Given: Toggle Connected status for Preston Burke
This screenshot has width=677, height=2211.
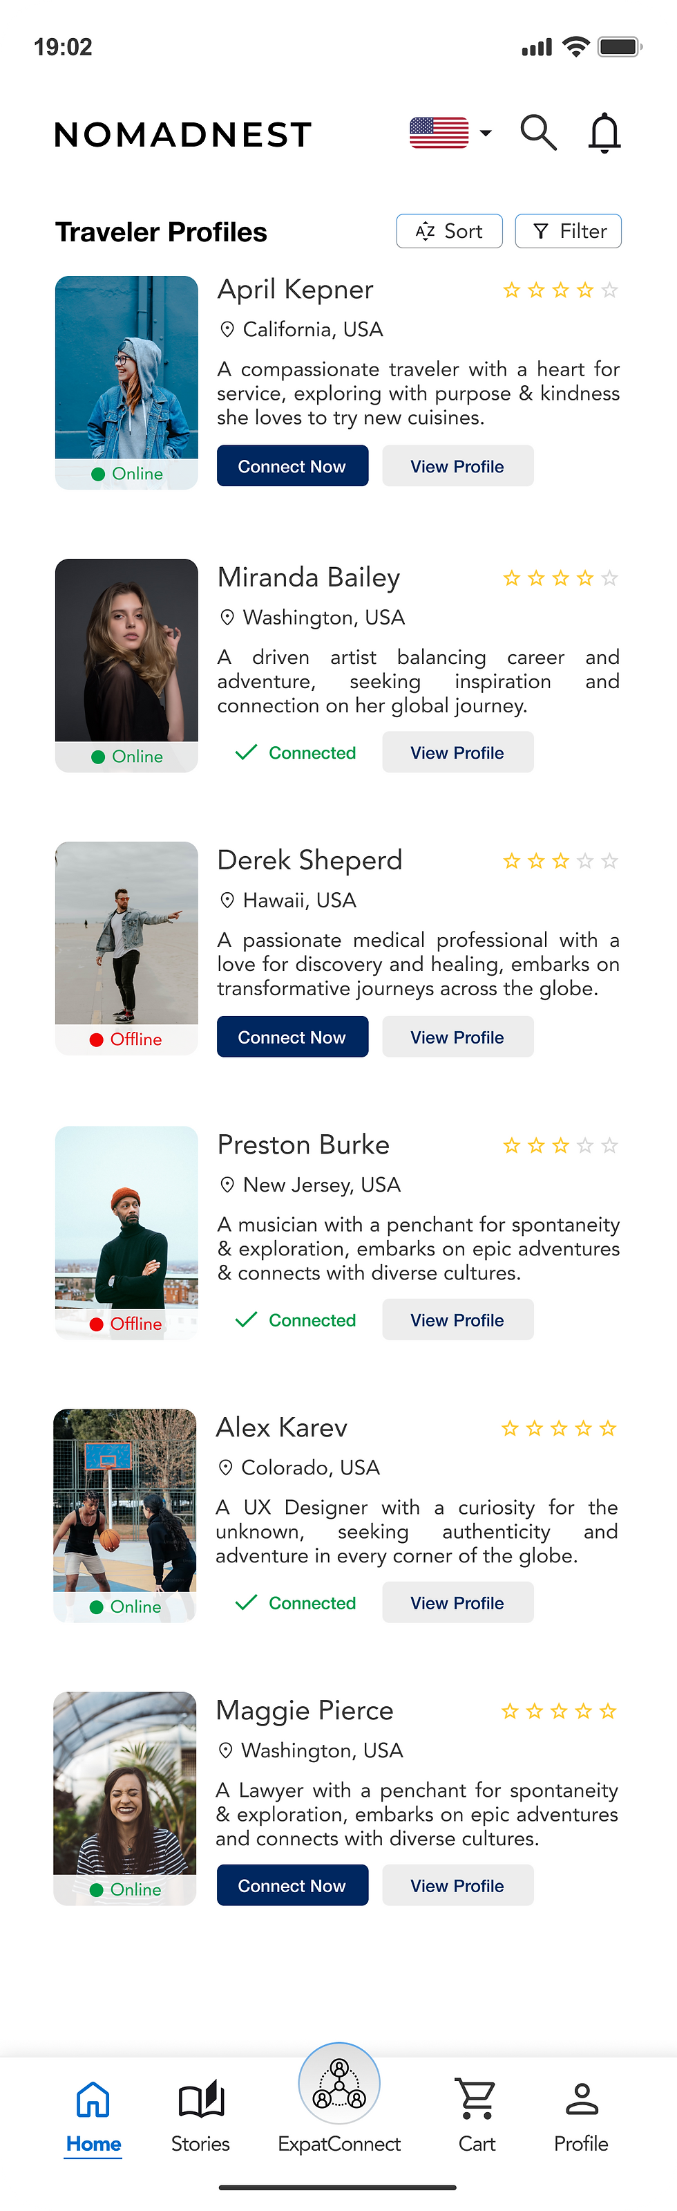Looking at the screenshot, I should 295,1320.
